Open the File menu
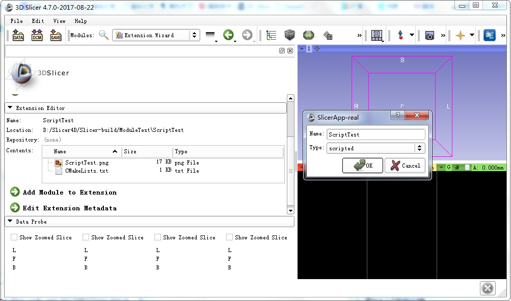Screen dimensions: 511x301 click(x=17, y=21)
